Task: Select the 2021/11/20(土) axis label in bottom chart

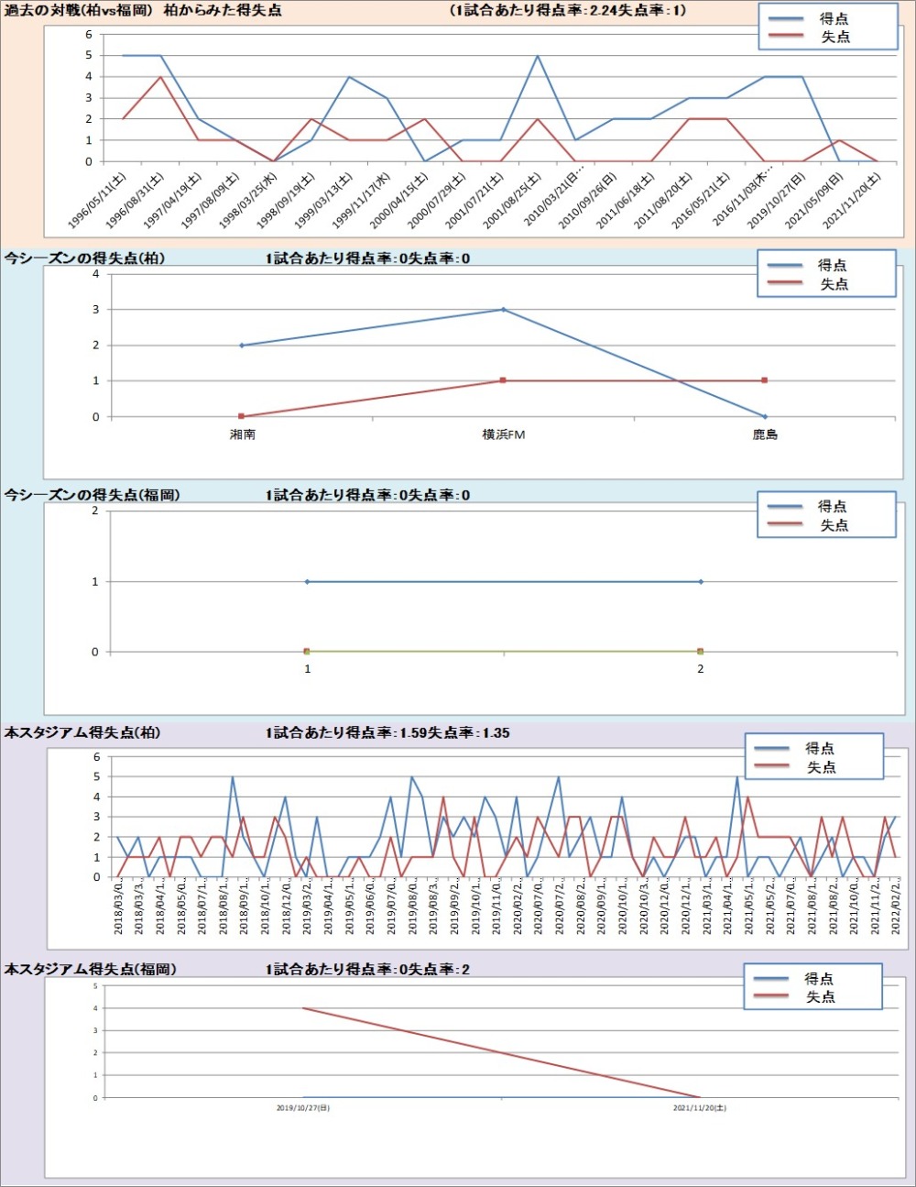Action: pyautogui.click(x=700, y=1108)
